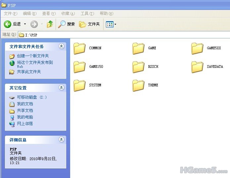Open the 文件(F) menu
230x178 pixels.
[10, 14]
